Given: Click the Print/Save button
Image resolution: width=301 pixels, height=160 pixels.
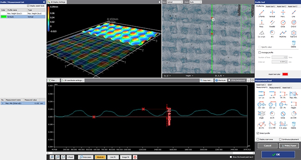Looking at the screenshot, I should coord(289,146).
